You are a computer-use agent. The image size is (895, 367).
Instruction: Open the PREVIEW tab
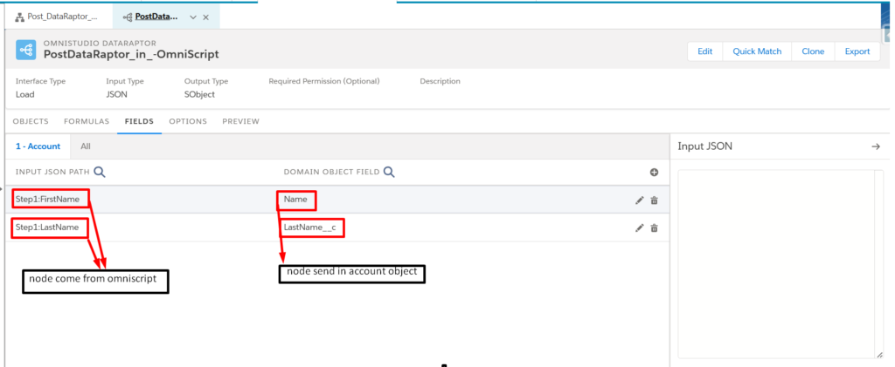tap(241, 121)
